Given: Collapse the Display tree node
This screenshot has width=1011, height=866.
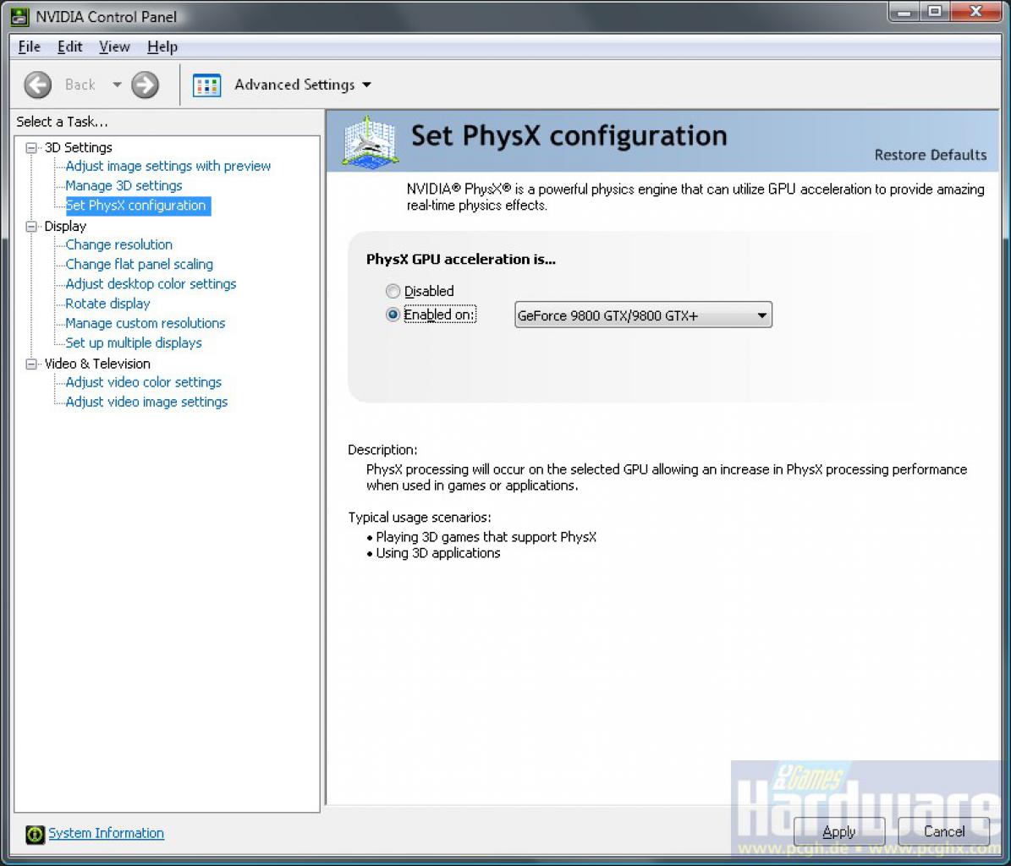Looking at the screenshot, I should (x=31, y=226).
